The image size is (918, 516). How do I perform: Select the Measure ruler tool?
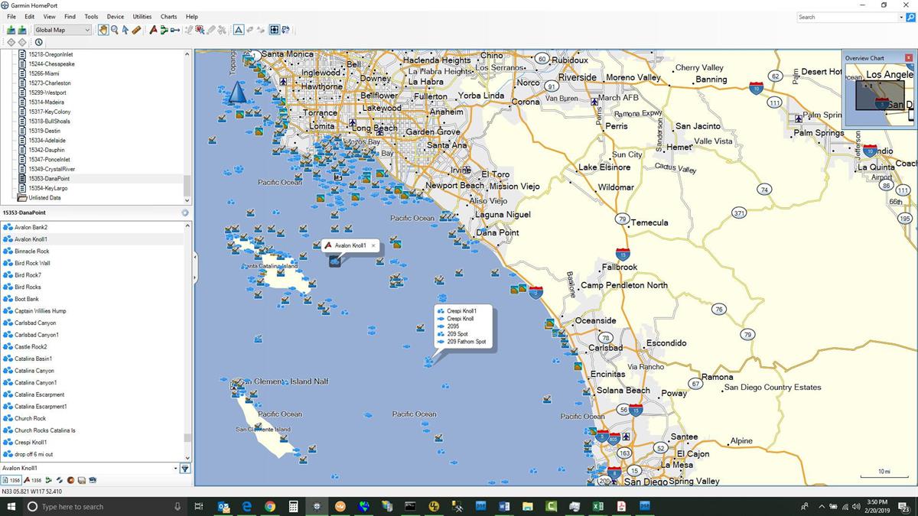click(136, 30)
